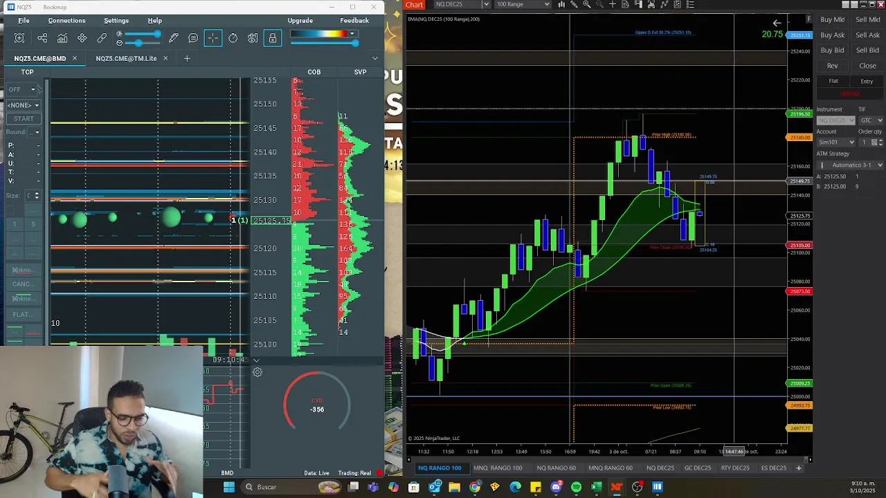Click the chain link icon in Bookmap
The image size is (886, 498).
coord(102,38)
